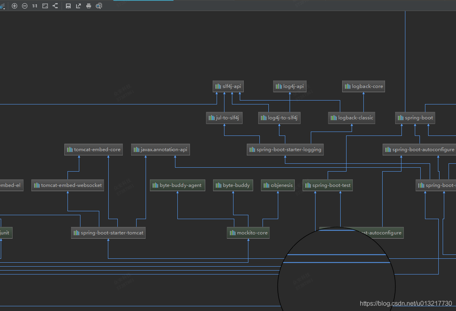Choose the javax.annotation-api node

[161, 150]
